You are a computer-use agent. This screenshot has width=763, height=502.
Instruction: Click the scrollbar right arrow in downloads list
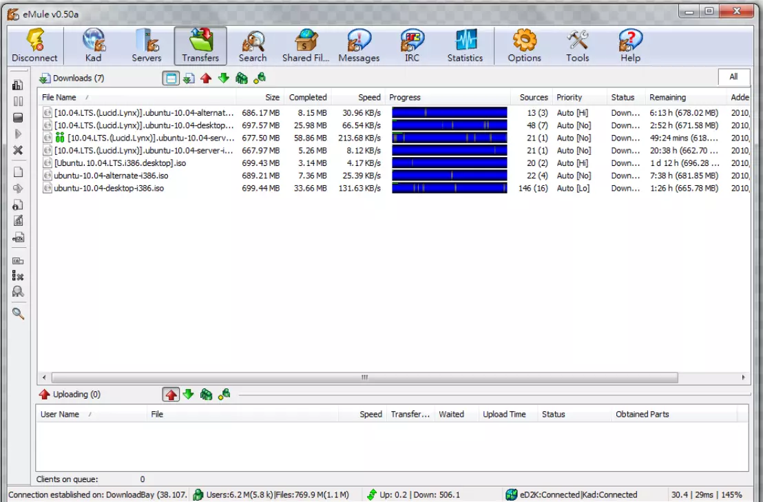(x=743, y=377)
